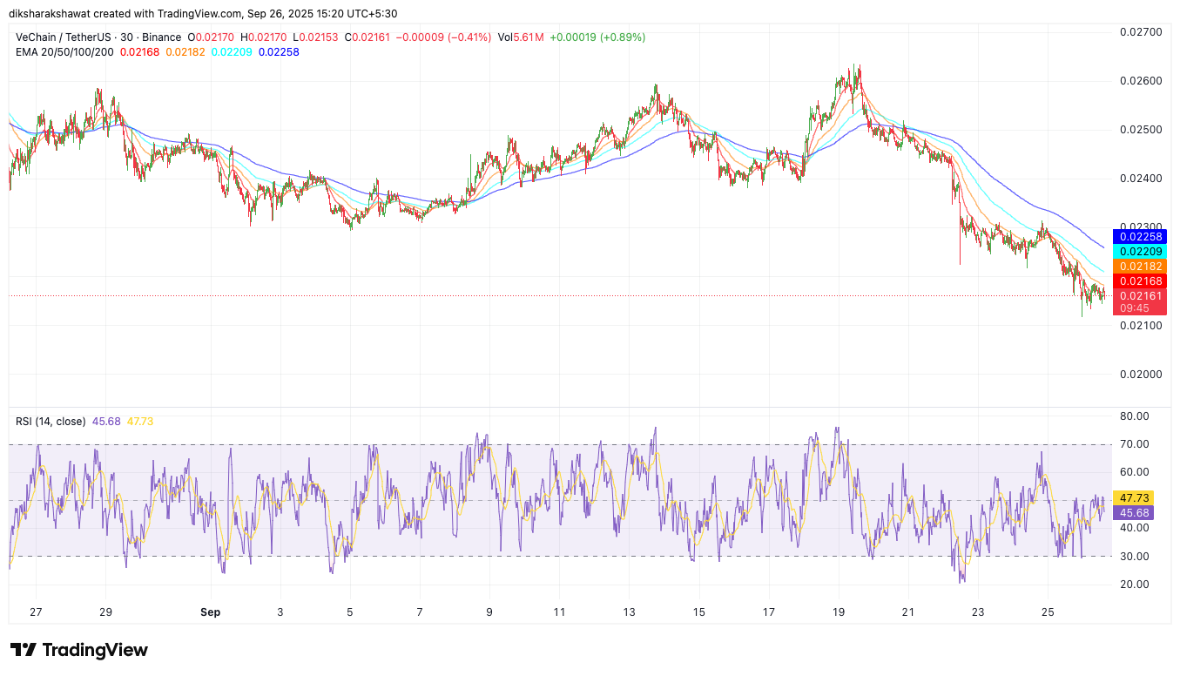The width and height of the screenshot is (1180, 676).
Task: Click the Sep label on time axis
Action: (210, 612)
